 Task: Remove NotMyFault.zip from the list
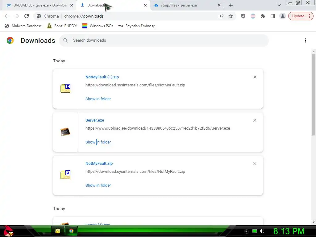coord(255,164)
